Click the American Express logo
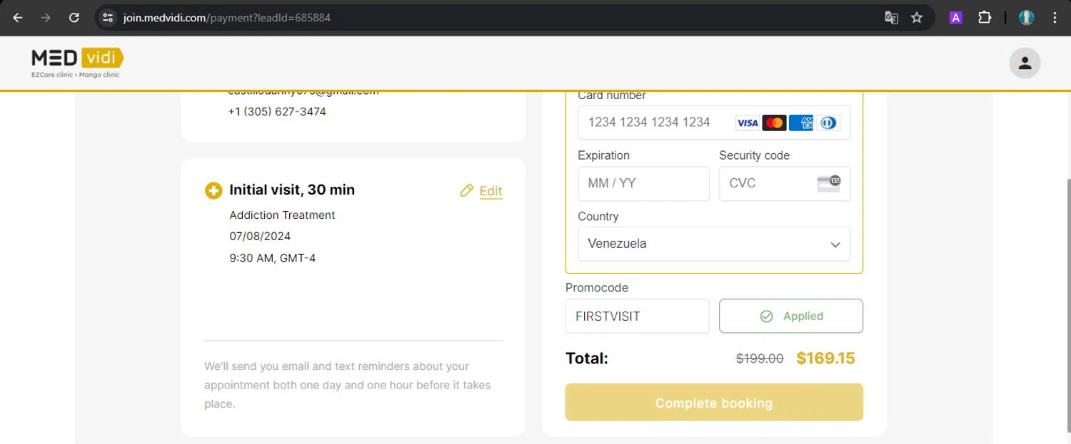 click(x=801, y=123)
